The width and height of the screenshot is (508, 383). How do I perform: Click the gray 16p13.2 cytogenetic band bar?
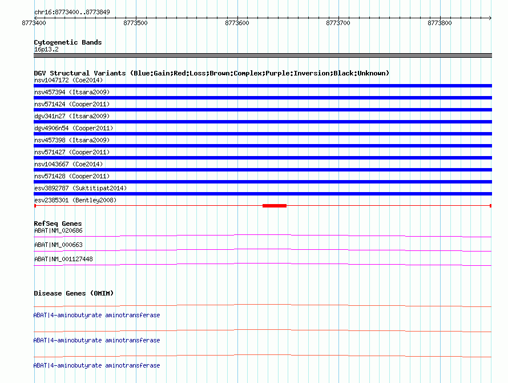coord(263,55)
